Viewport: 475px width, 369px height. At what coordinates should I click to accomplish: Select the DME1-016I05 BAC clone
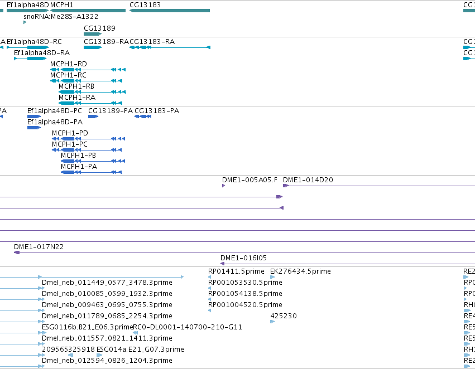point(348,264)
